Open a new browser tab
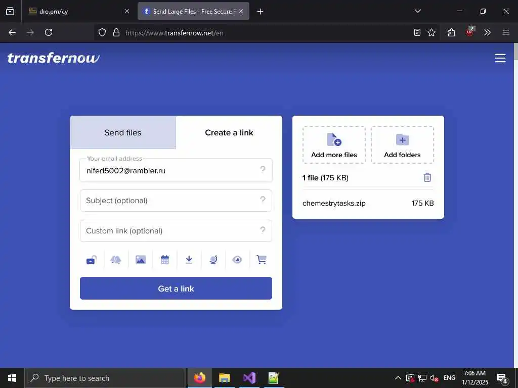The image size is (518, 388). pyautogui.click(x=261, y=12)
